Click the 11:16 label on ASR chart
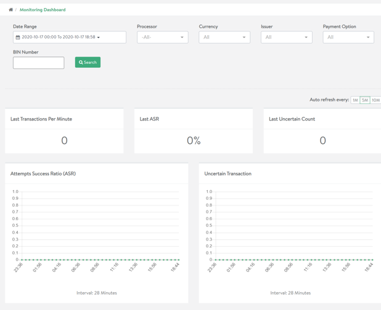 [x=114, y=267]
